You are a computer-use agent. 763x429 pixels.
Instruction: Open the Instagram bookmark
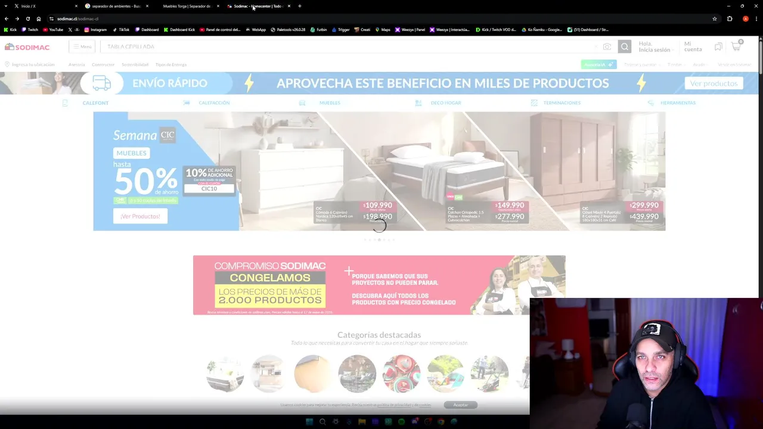(95, 29)
